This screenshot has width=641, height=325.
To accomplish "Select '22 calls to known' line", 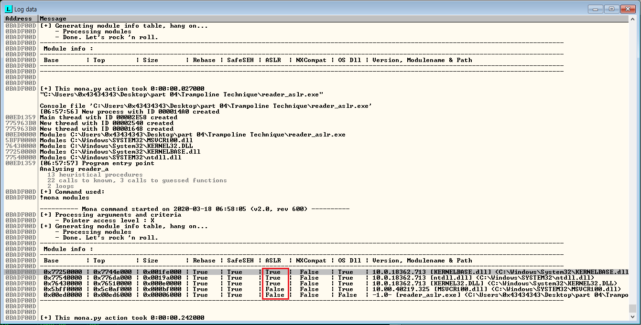I will 137,180.
